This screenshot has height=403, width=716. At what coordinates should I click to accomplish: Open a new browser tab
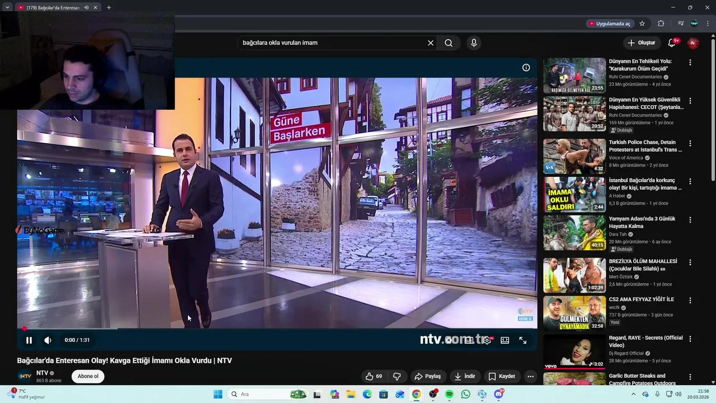[x=109, y=7]
